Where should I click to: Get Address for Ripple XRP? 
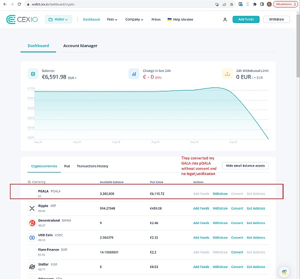[256, 208]
